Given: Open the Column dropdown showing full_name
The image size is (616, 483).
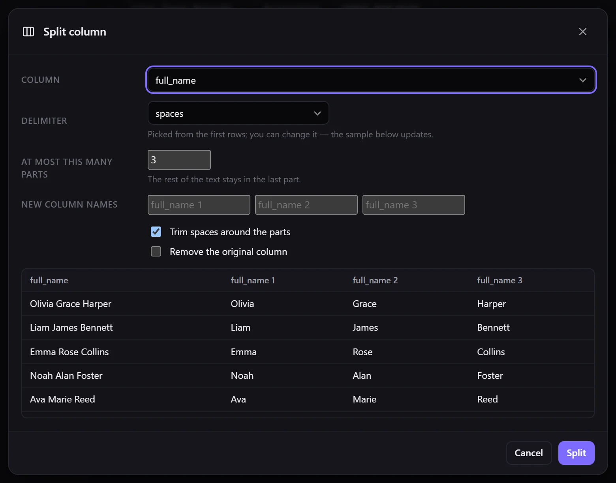Looking at the screenshot, I should click(371, 80).
